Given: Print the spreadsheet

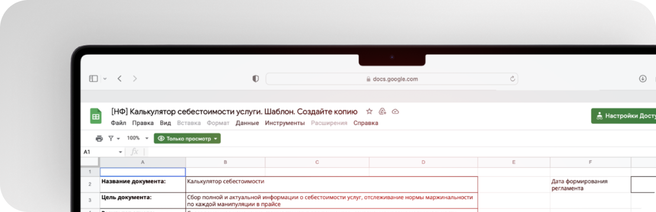Looking at the screenshot, I should click(x=99, y=138).
